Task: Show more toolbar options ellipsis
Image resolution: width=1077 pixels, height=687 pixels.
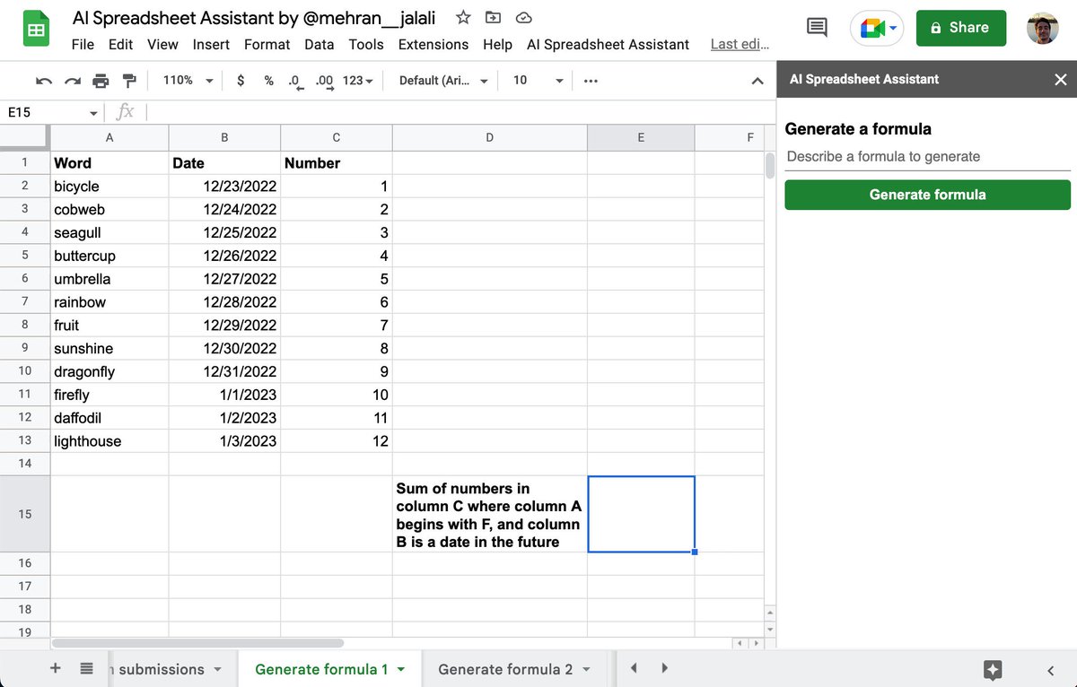Action: click(x=591, y=81)
